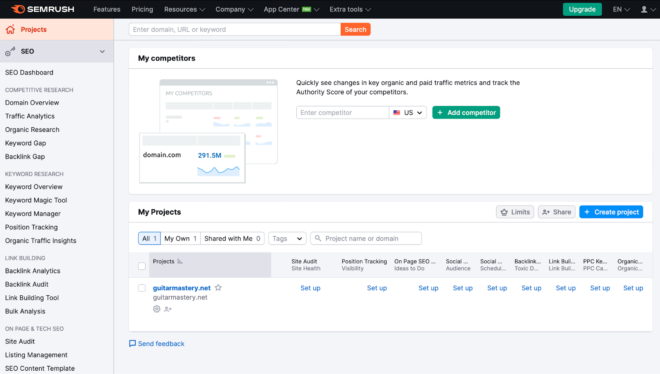660x374 pixels.
Task: Open Backlink Analytics in sidebar
Action: 33,271
